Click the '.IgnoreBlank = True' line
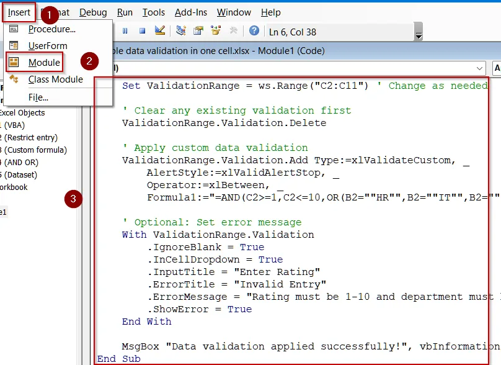This screenshot has width=501, height=365. (206, 247)
